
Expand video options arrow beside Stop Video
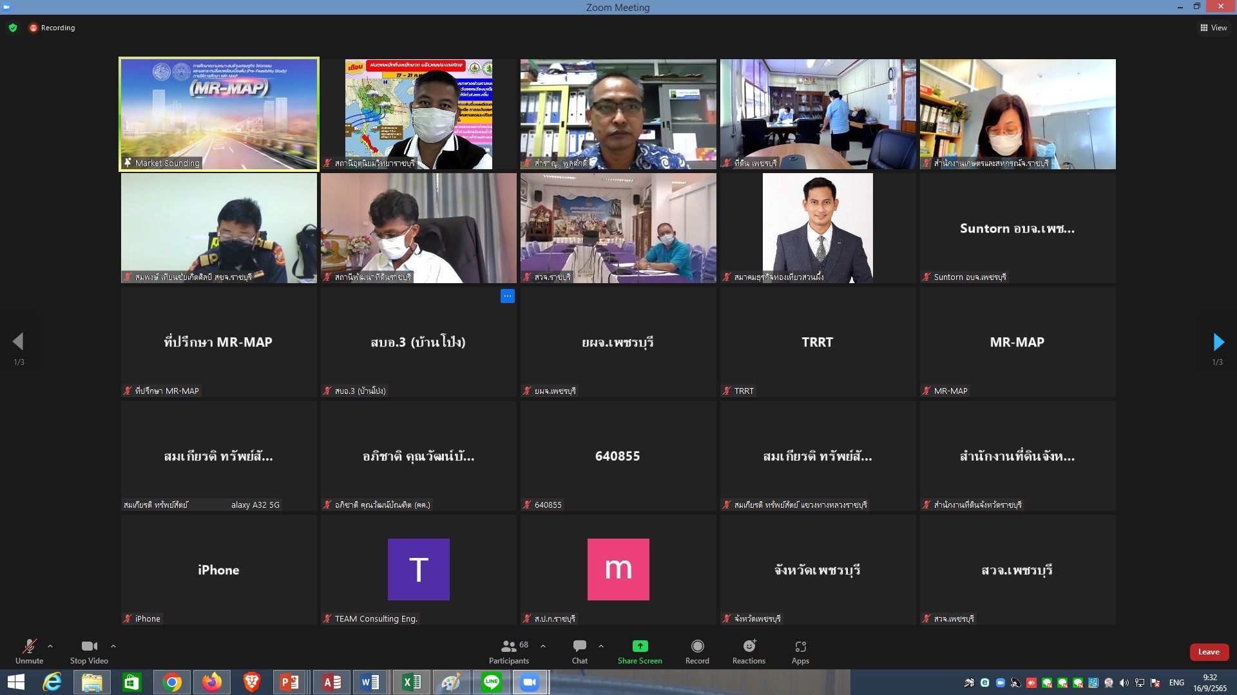[113, 646]
